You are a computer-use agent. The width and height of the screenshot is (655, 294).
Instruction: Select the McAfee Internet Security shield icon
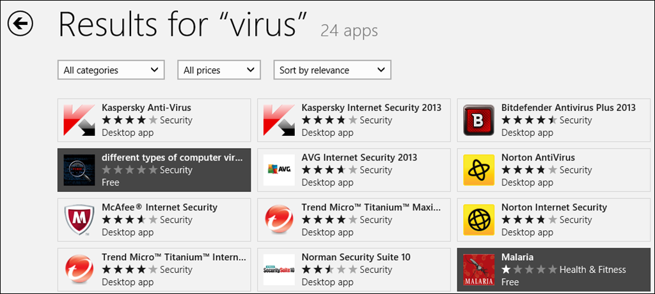[x=80, y=219]
